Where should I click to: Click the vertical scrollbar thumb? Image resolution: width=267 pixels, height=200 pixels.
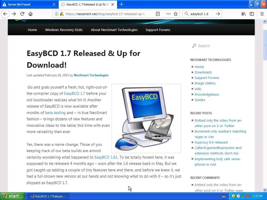(265, 45)
